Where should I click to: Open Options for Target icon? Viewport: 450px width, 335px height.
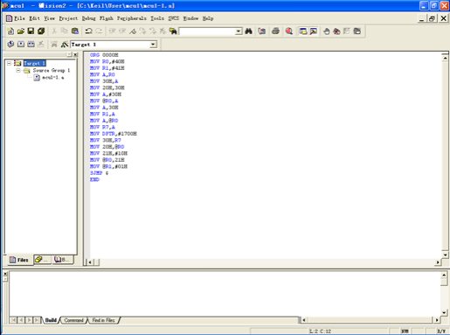[65, 45]
